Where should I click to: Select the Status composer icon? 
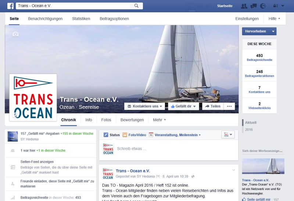pyautogui.click(x=106, y=135)
